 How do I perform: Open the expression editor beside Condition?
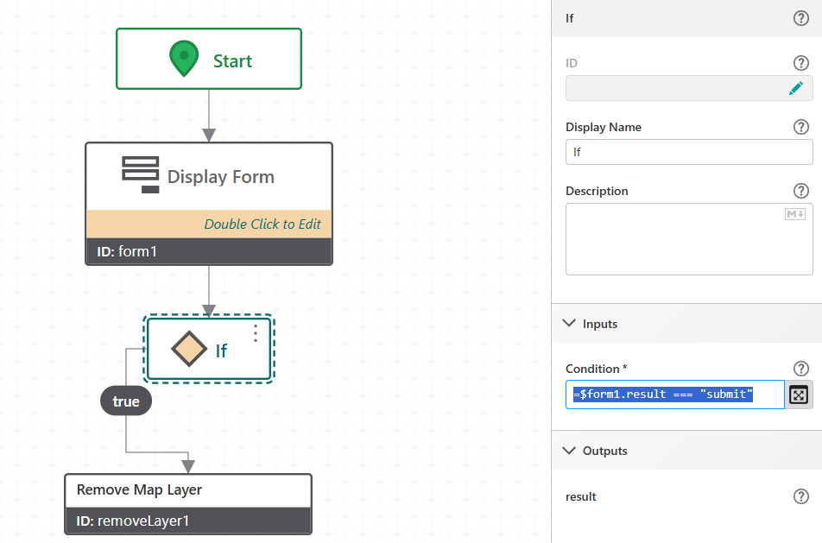coord(799,395)
